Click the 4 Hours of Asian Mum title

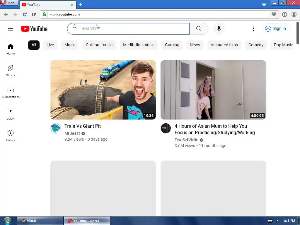(215, 129)
